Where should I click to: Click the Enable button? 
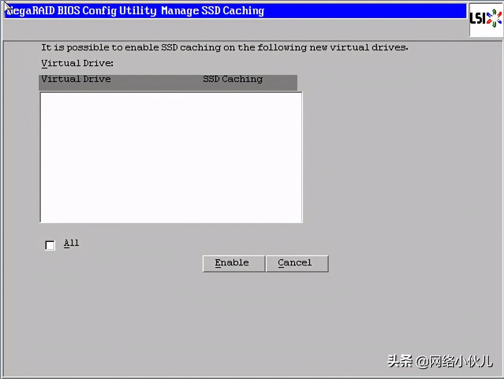(234, 264)
